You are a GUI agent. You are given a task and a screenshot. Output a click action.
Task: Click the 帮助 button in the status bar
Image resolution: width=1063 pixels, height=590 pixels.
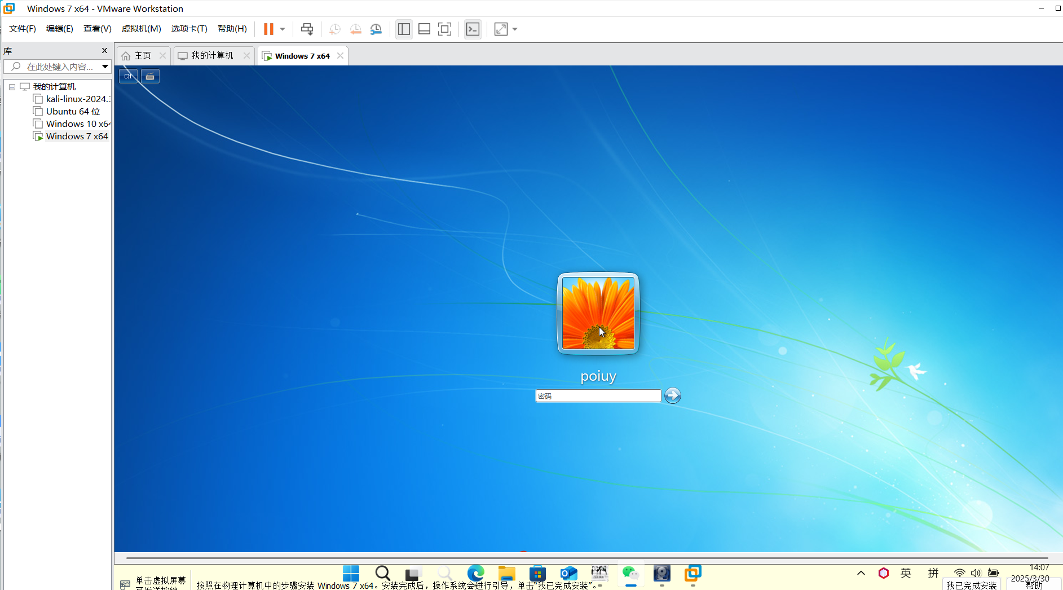tap(1034, 585)
